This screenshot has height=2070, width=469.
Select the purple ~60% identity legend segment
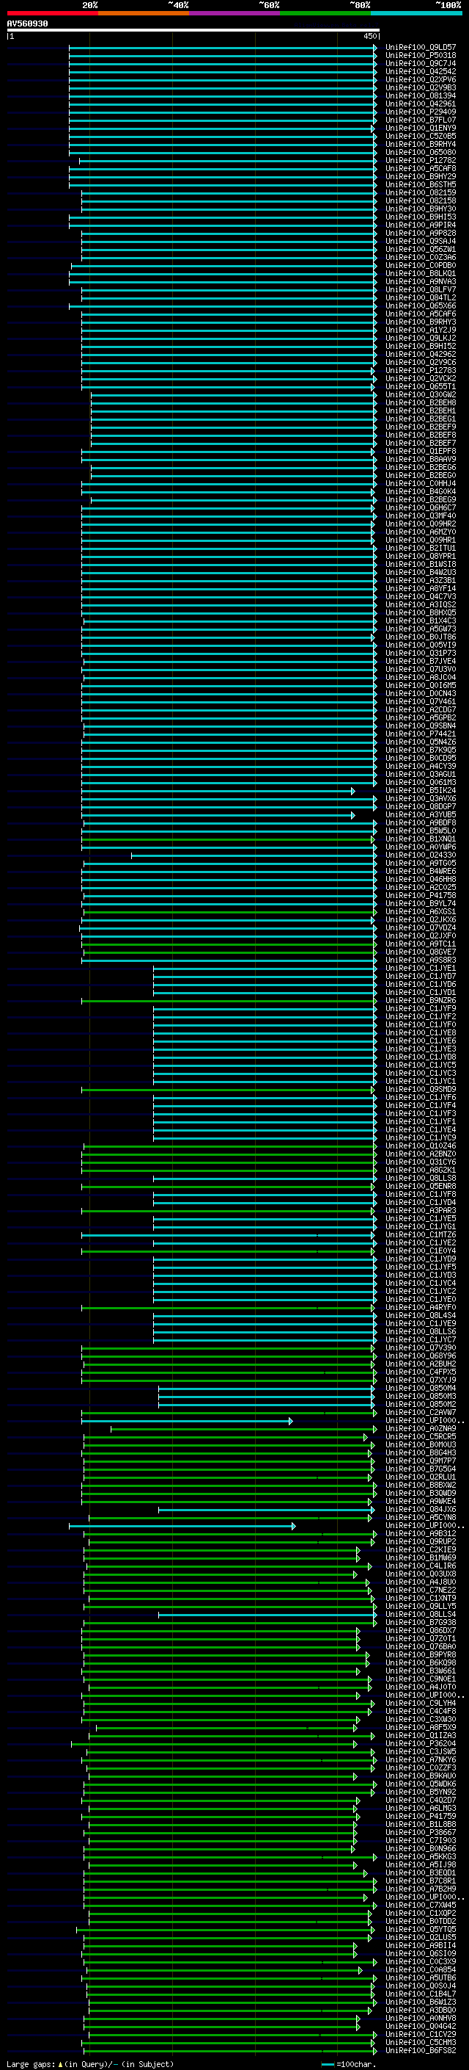coord(235,14)
